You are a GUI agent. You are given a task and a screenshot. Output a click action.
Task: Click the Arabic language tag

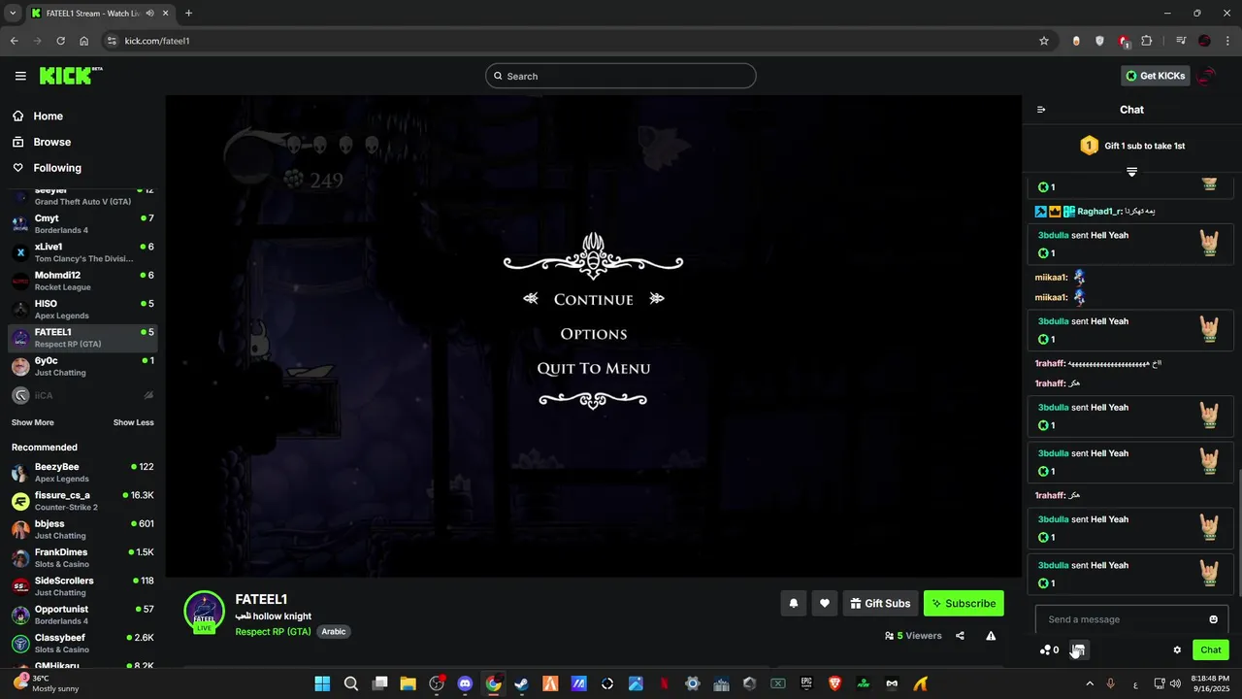click(333, 632)
